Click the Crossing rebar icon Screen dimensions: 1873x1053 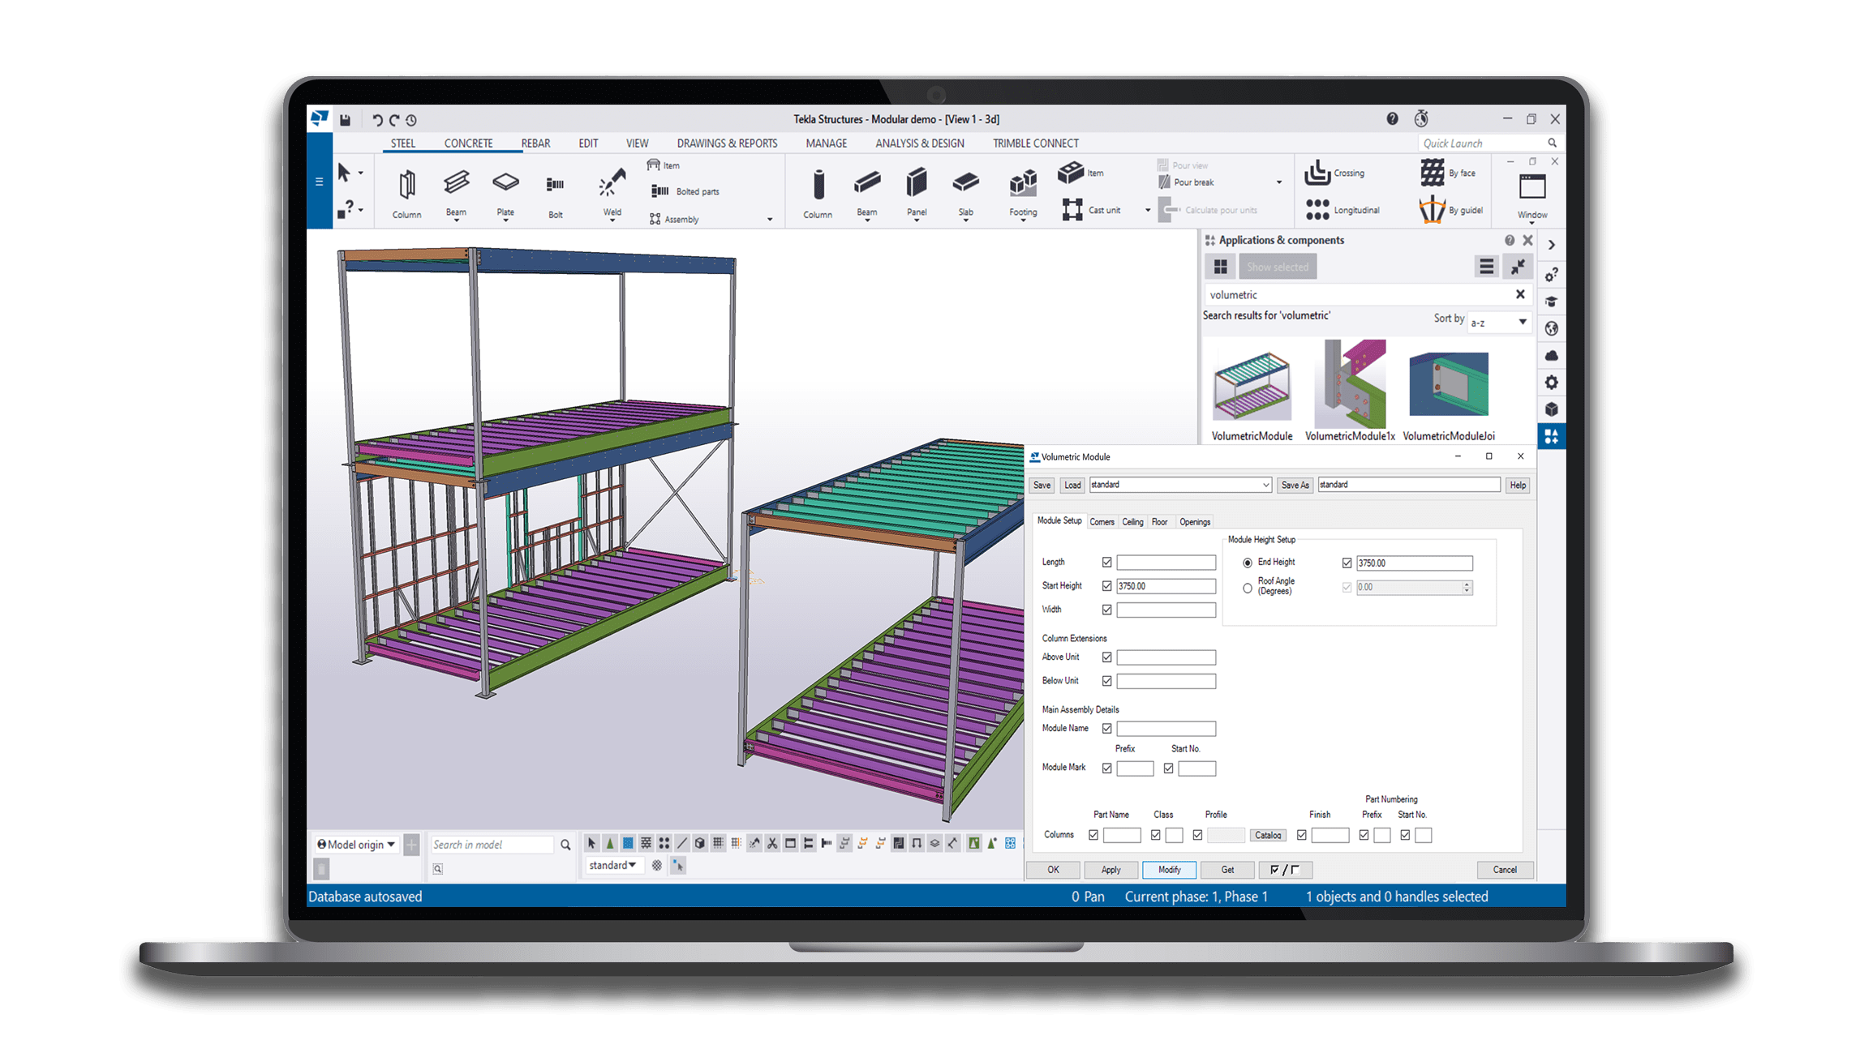coord(1318,173)
